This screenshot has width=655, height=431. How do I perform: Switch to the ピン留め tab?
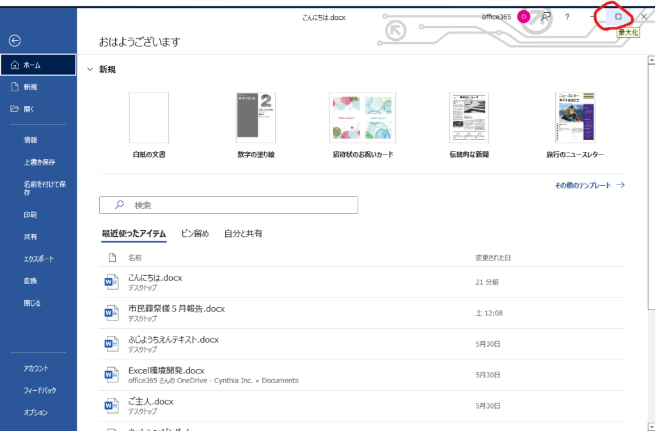(194, 234)
